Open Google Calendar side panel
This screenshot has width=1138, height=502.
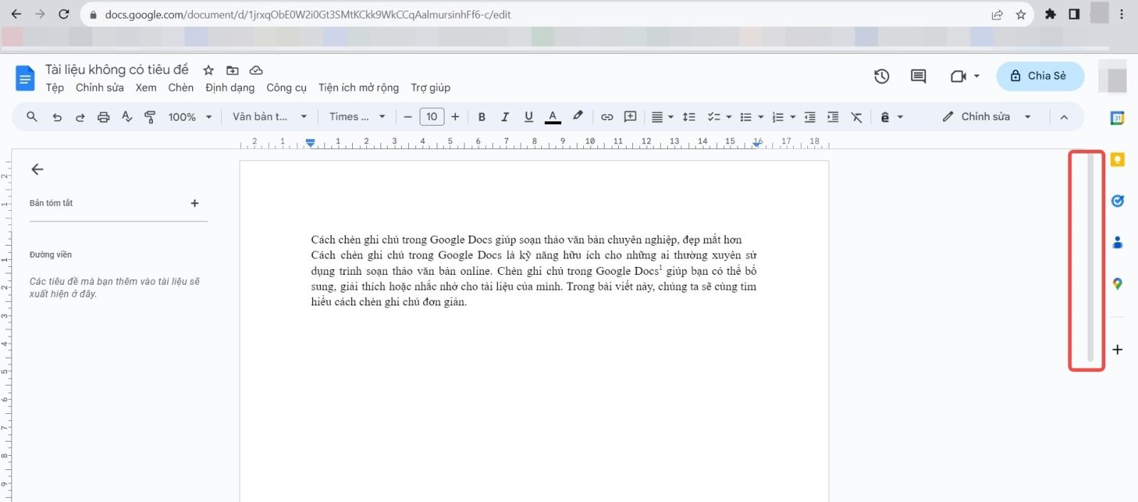pyautogui.click(x=1117, y=118)
